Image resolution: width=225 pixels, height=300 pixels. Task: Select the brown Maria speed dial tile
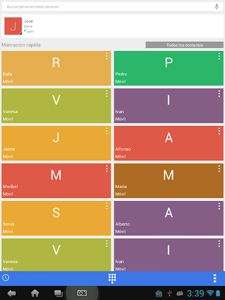pyautogui.click(x=169, y=180)
